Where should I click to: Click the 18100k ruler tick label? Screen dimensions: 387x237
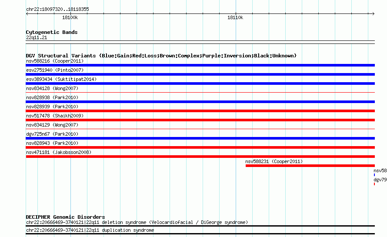(70, 17)
